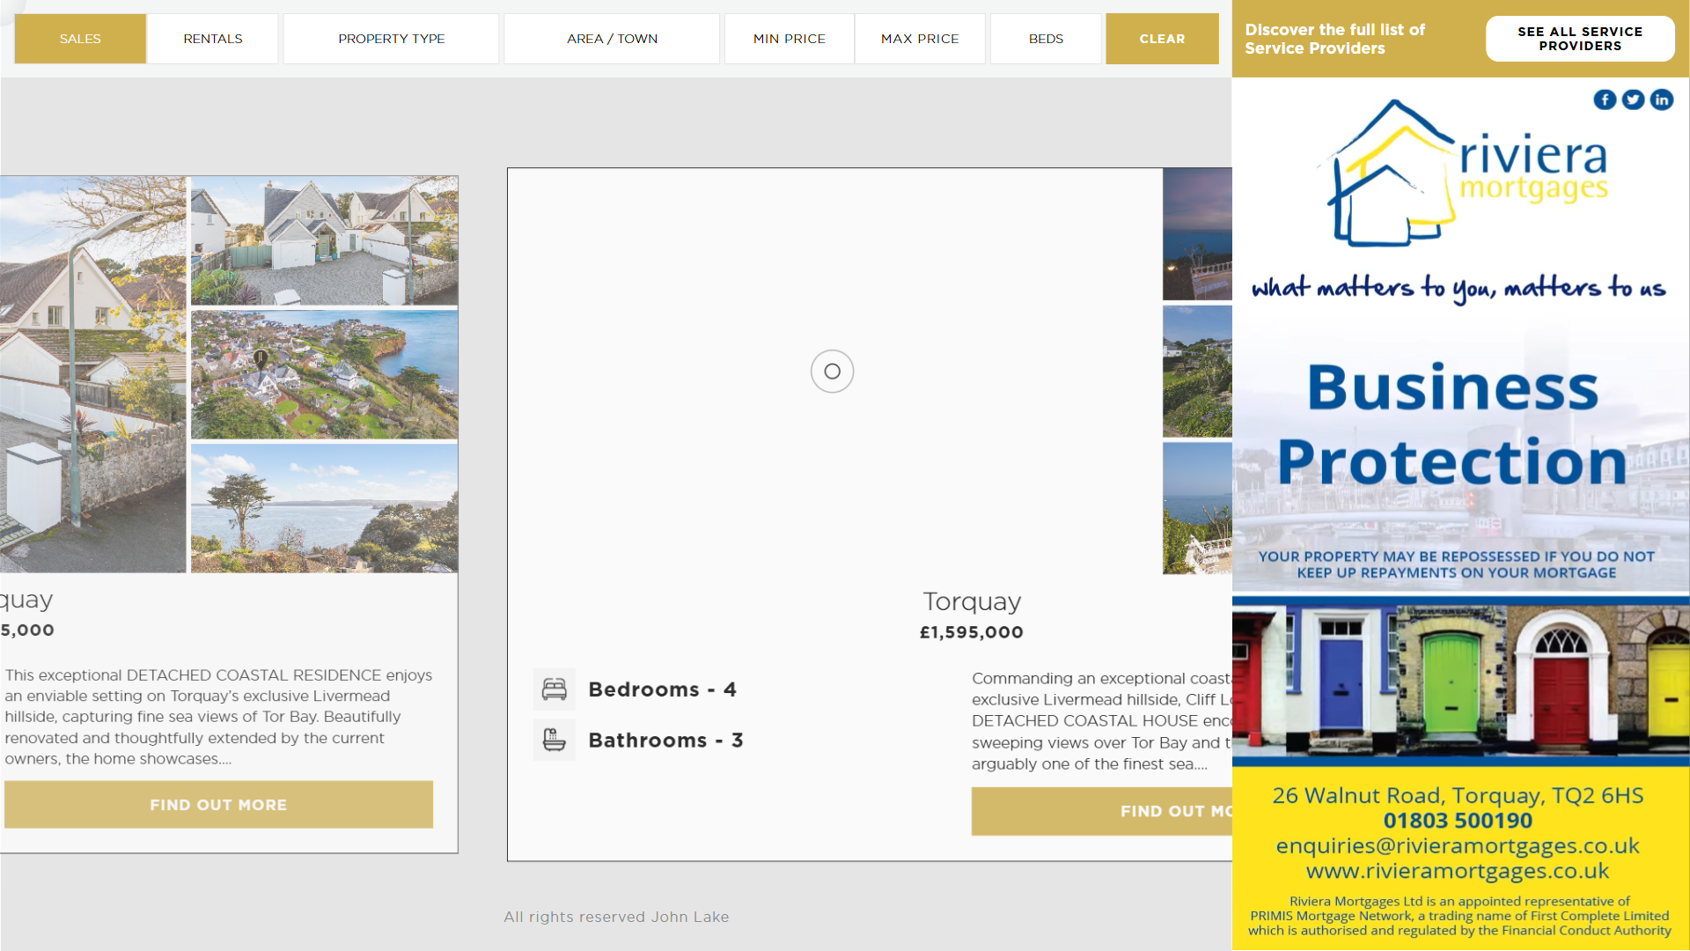Viewport: 1690px width, 951px height.
Task: Click the circular loading indicator icon
Action: point(832,371)
